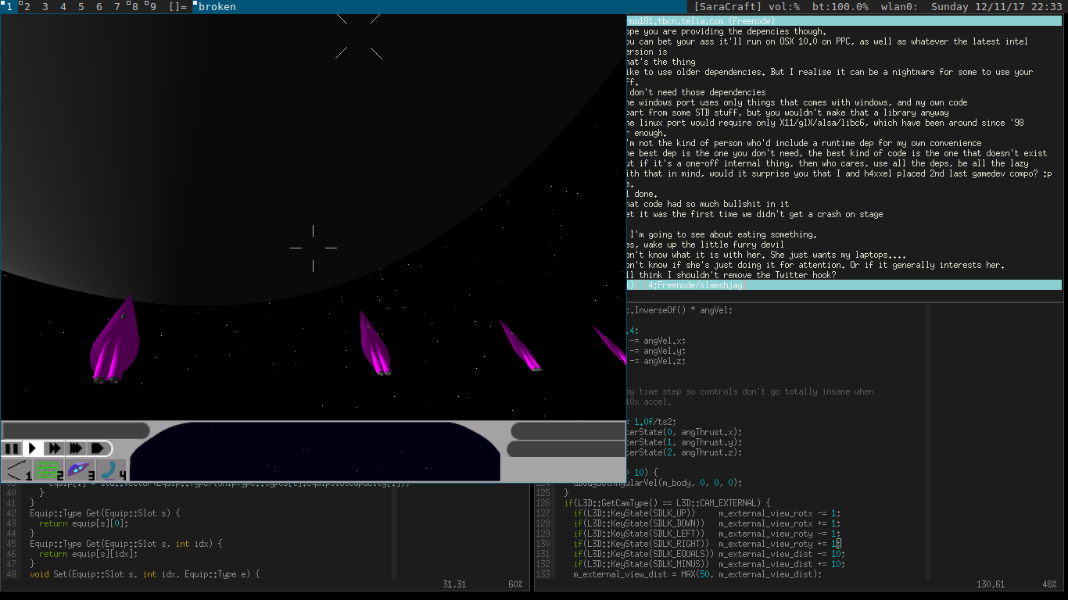Open the view icon numbered 1
Viewport: 1068px width, 600px height.
tap(17, 470)
